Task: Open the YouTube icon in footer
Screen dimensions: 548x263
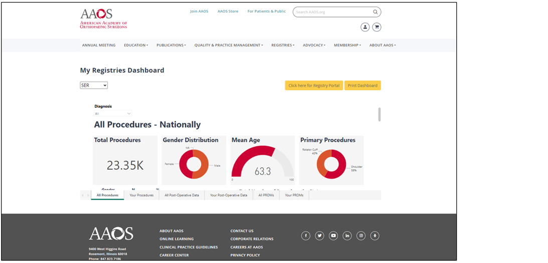Action: (333, 236)
